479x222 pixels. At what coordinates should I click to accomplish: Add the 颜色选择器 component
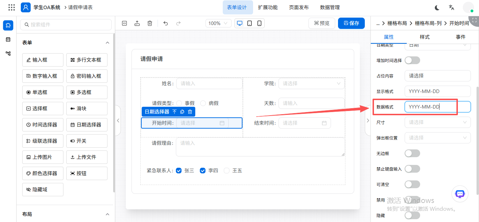[x=43, y=173]
